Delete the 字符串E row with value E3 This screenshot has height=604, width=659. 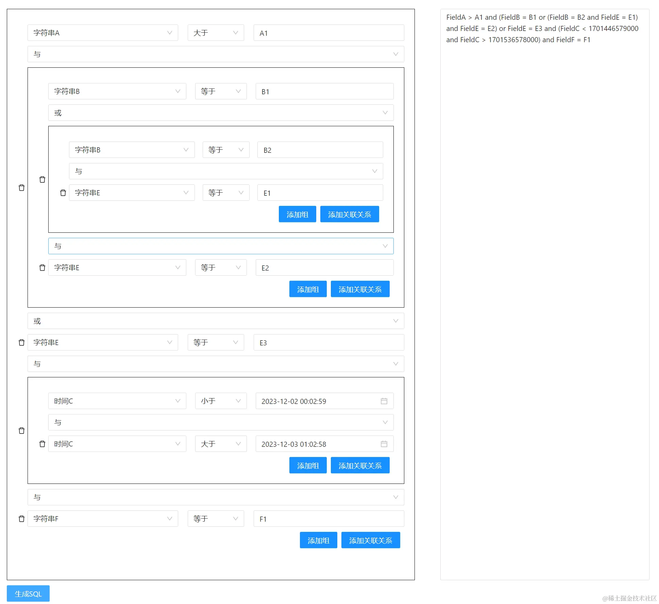click(x=21, y=343)
